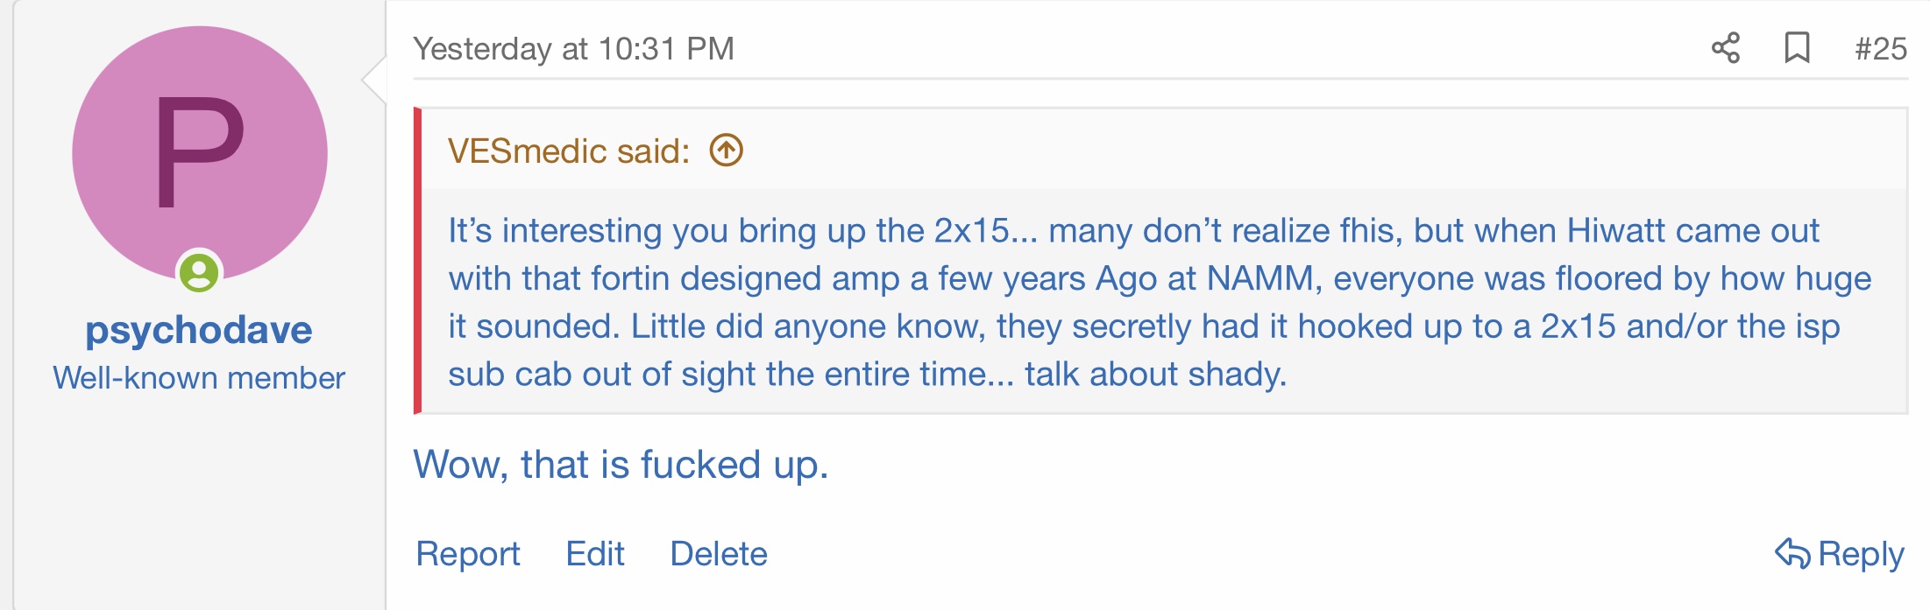Click the 'Well-known member' user title
This screenshot has width=1930, height=610.
199,378
